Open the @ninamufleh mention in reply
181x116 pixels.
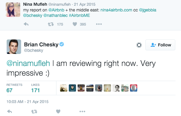pos(28,63)
